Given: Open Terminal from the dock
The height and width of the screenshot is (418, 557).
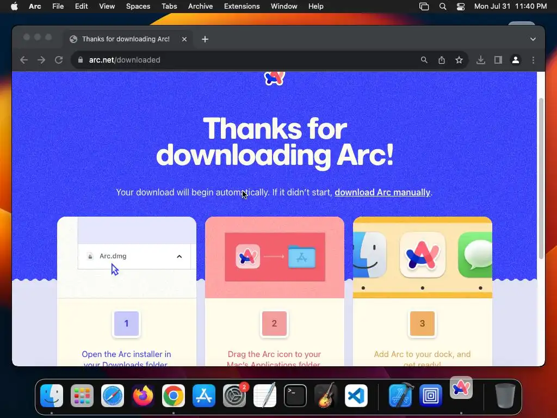Looking at the screenshot, I should click(x=295, y=396).
